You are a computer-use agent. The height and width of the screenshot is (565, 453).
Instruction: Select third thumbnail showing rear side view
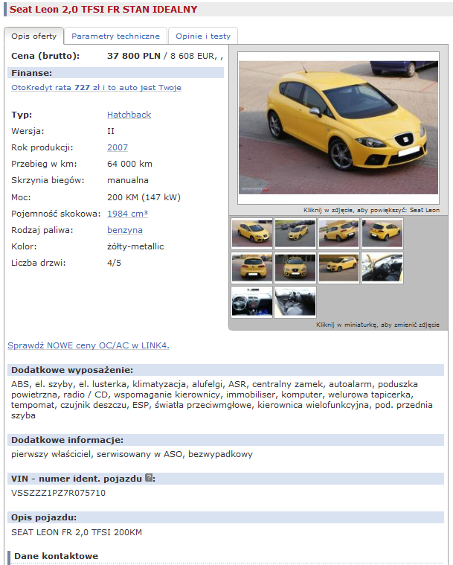(x=339, y=233)
